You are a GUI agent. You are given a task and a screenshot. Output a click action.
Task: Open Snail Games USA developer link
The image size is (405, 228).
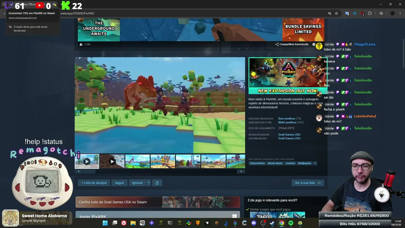click(289, 135)
